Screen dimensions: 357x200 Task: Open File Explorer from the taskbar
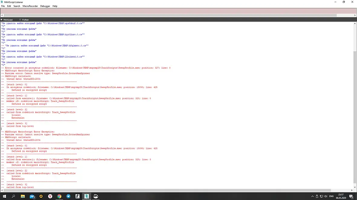pyautogui.click(x=23, y=196)
